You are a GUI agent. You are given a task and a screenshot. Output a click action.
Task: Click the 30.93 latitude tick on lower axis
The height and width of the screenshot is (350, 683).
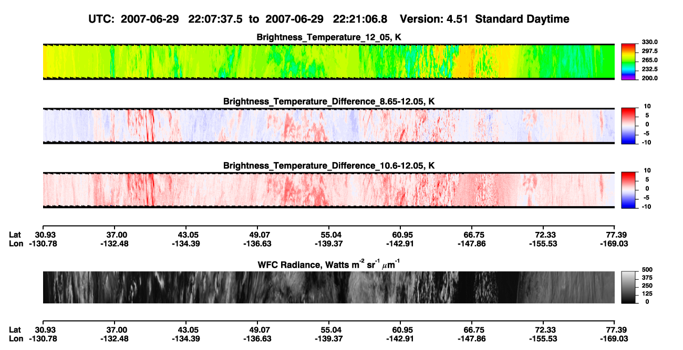coord(43,330)
